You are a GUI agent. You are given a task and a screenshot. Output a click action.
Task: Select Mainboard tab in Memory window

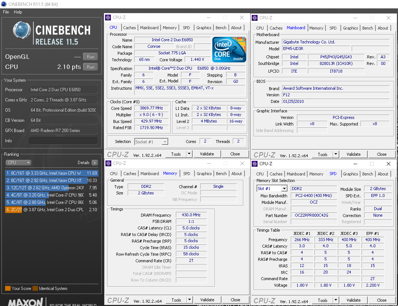[x=150, y=174]
